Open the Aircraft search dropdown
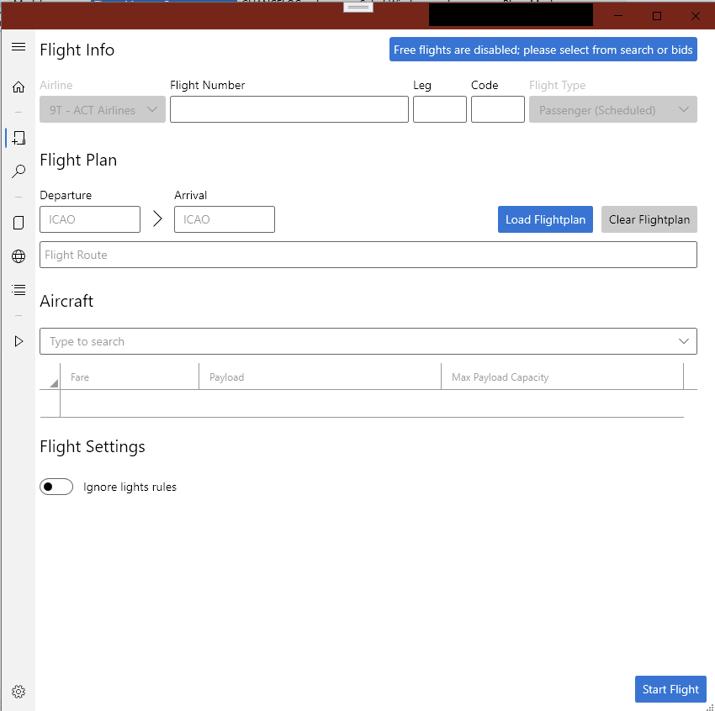Viewport: 715px width, 711px height. pos(368,341)
